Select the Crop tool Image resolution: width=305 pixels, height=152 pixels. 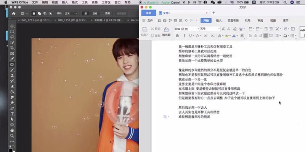click(12, 48)
